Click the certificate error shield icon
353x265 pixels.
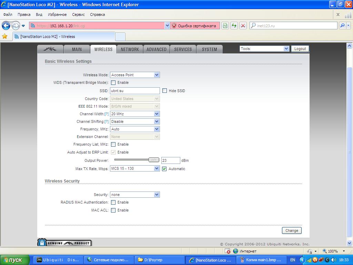(x=174, y=26)
